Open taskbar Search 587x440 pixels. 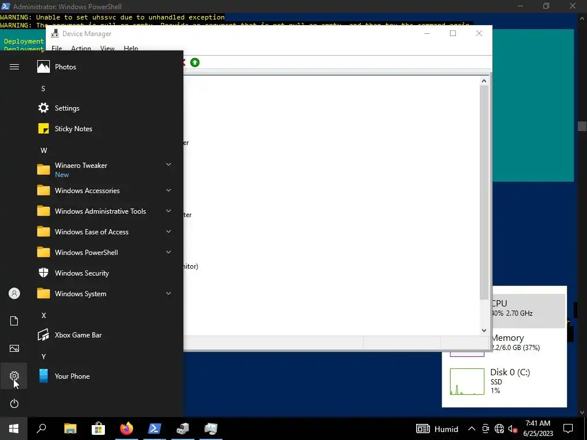[41, 429]
